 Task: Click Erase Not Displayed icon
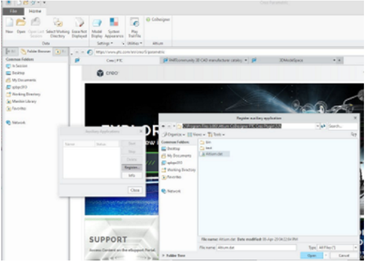point(79,23)
